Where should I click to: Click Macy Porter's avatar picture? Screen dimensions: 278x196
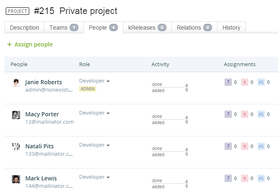16,115
